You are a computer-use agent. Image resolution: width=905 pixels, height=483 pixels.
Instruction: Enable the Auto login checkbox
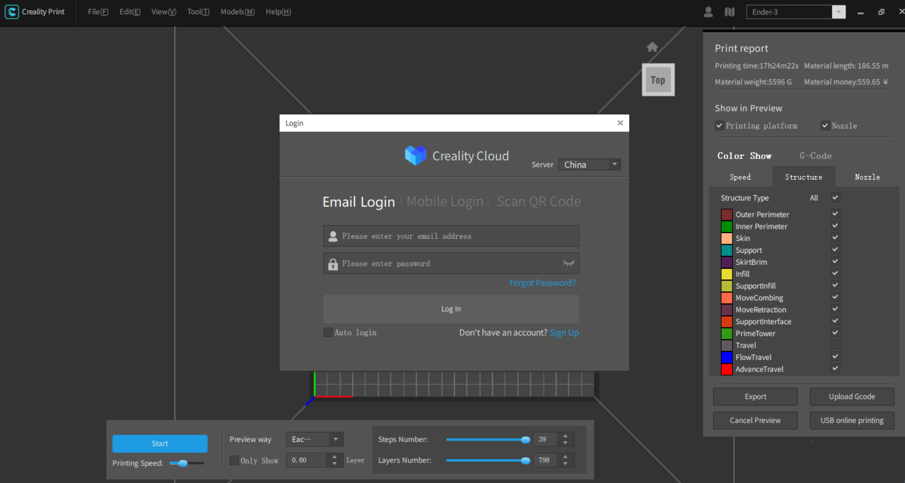pyautogui.click(x=328, y=332)
